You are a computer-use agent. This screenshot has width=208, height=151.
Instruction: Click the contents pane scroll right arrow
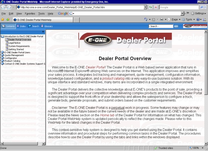43,144
